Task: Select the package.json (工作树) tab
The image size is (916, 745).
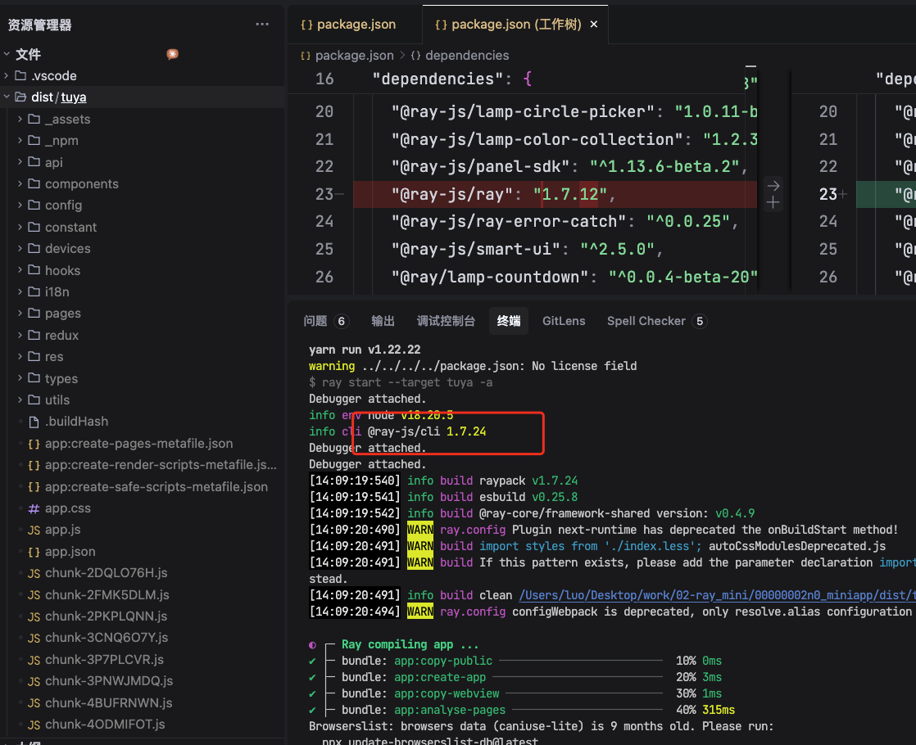Action: click(516, 25)
